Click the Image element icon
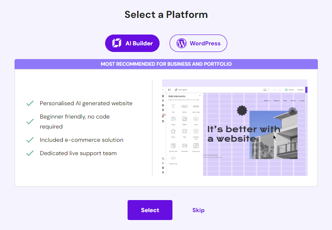The width and height of the screenshot is (332, 230). tap(173, 119)
